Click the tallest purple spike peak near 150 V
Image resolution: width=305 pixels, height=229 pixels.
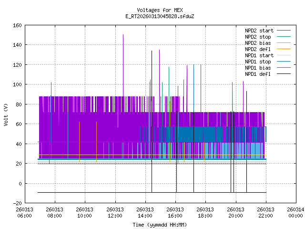[123, 35]
